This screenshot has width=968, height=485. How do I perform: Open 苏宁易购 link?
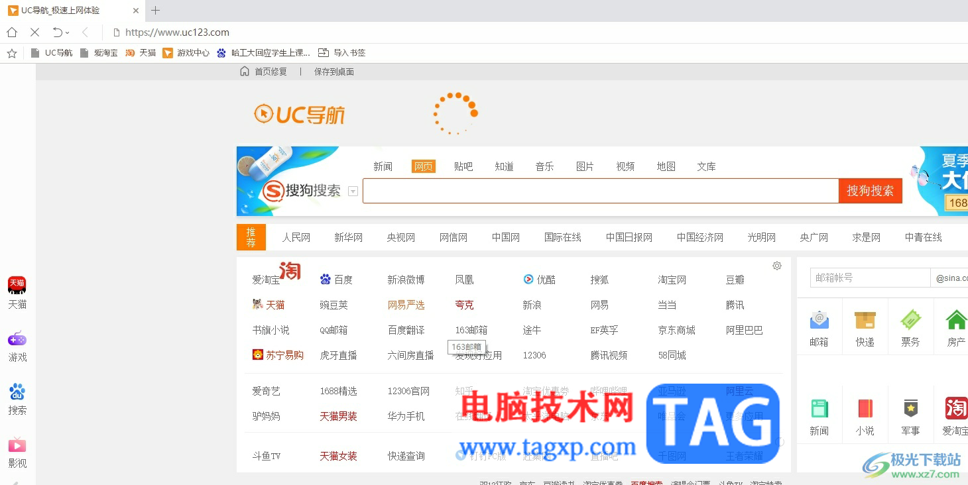pyautogui.click(x=278, y=355)
